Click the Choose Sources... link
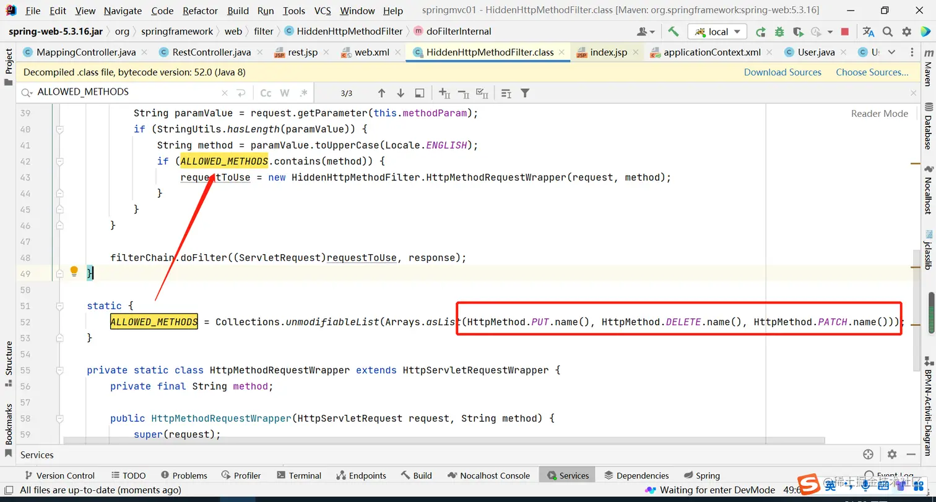The width and height of the screenshot is (936, 502). point(872,72)
